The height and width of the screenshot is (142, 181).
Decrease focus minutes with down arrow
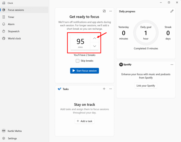95,46
